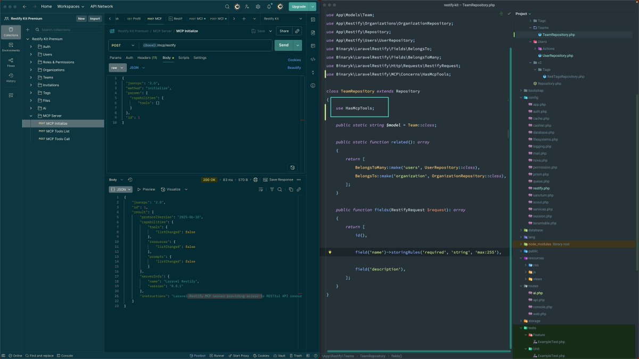Open the JSON body language dropdown
Image resolution: width=639 pixels, height=359 pixels.
point(137,68)
